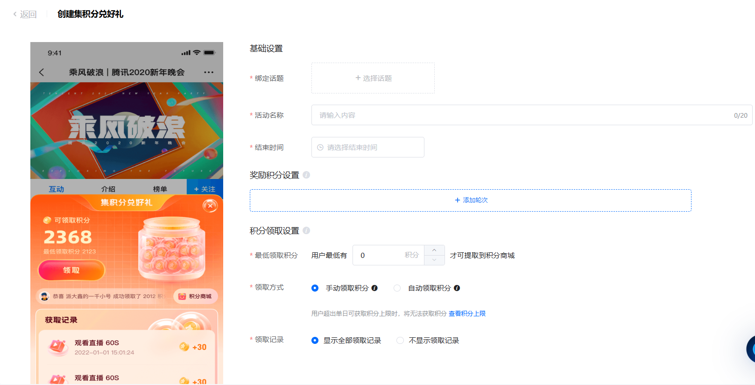
Task: Click the coin jar illustration in preview
Action: [x=172, y=250]
